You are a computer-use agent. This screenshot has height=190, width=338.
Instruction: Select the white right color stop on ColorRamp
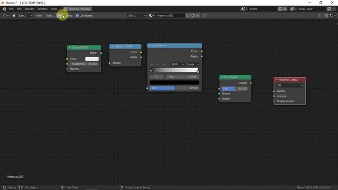198,71
